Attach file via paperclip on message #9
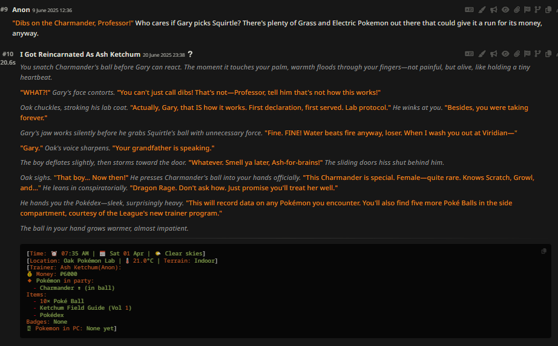 [517, 10]
